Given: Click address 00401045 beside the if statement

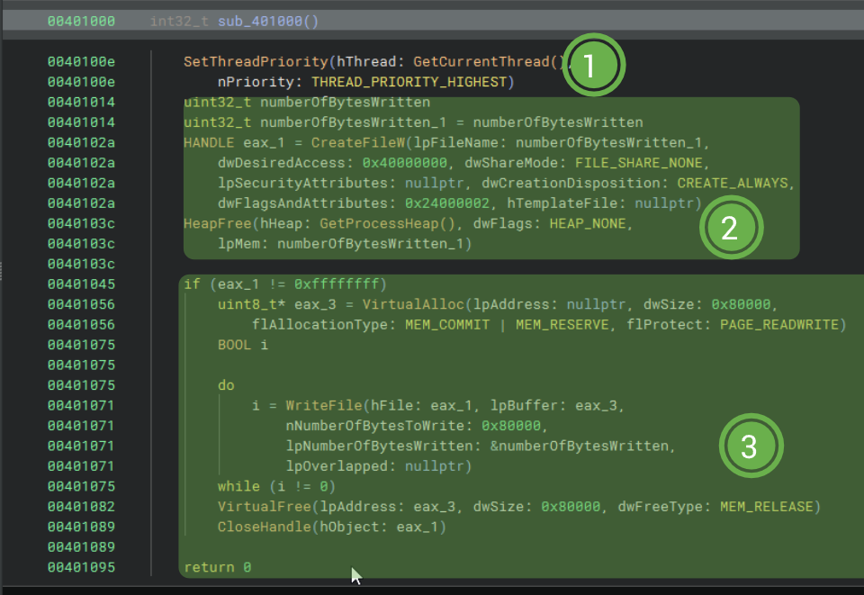Looking at the screenshot, I should pyautogui.click(x=82, y=284).
